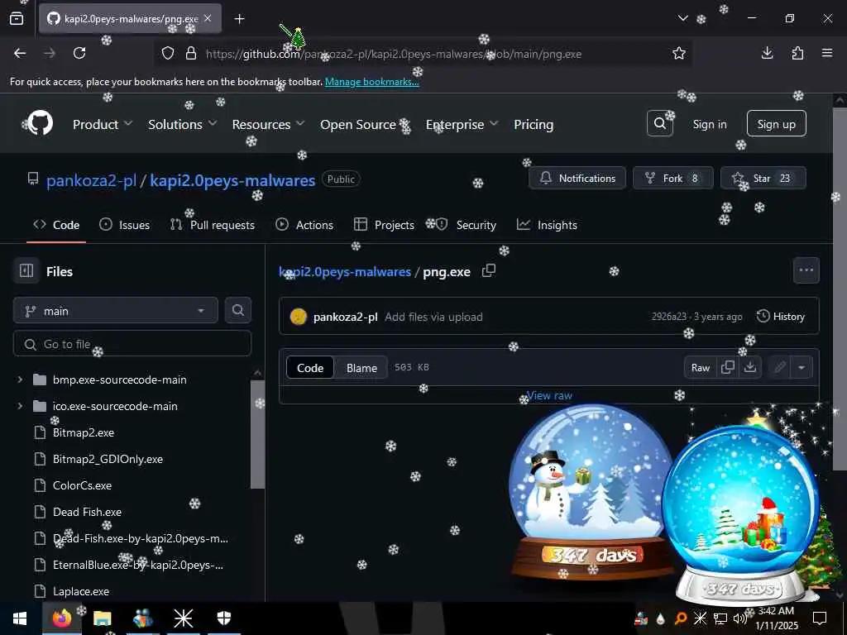Expand the Enterprise menu
This screenshot has height=635, width=847.
coord(462,124)
